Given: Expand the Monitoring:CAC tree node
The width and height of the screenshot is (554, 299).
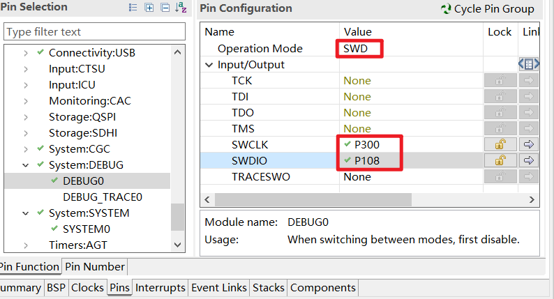Looking at the screenshot, I should [x=26, y=101].
